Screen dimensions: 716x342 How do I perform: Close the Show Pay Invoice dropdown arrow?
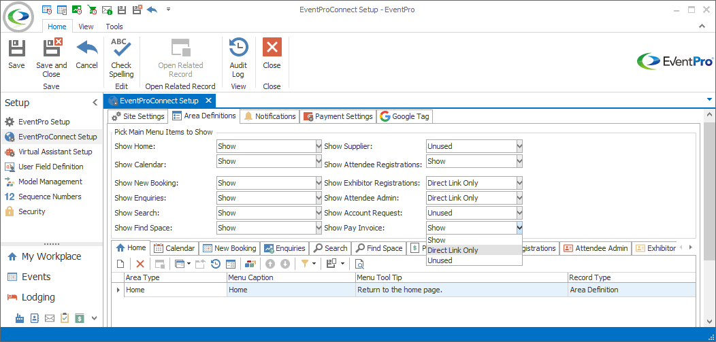point(519,228)
